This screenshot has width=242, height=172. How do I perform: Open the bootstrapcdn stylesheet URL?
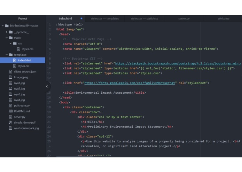(x=178, y=63)
